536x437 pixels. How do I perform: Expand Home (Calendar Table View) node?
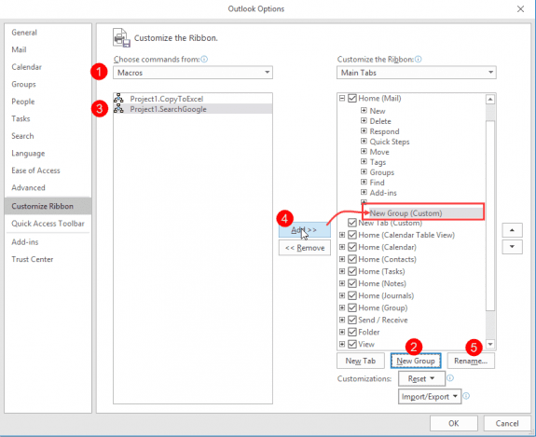(342, 235)
